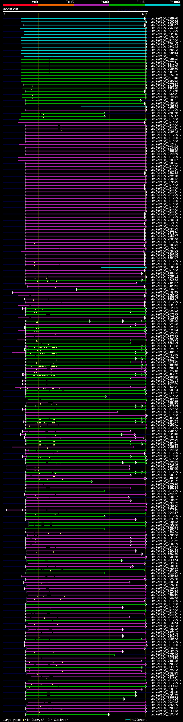Click the UniRef100_O64748 entry
The height and width of the screenshot is (722, 183).
(x=164, y=47)
